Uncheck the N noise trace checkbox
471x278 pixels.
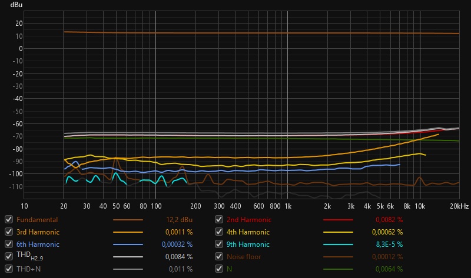(220, 269)
